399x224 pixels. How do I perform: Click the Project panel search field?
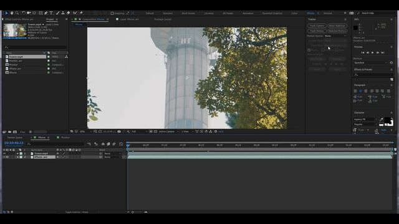tap(36, 47)
